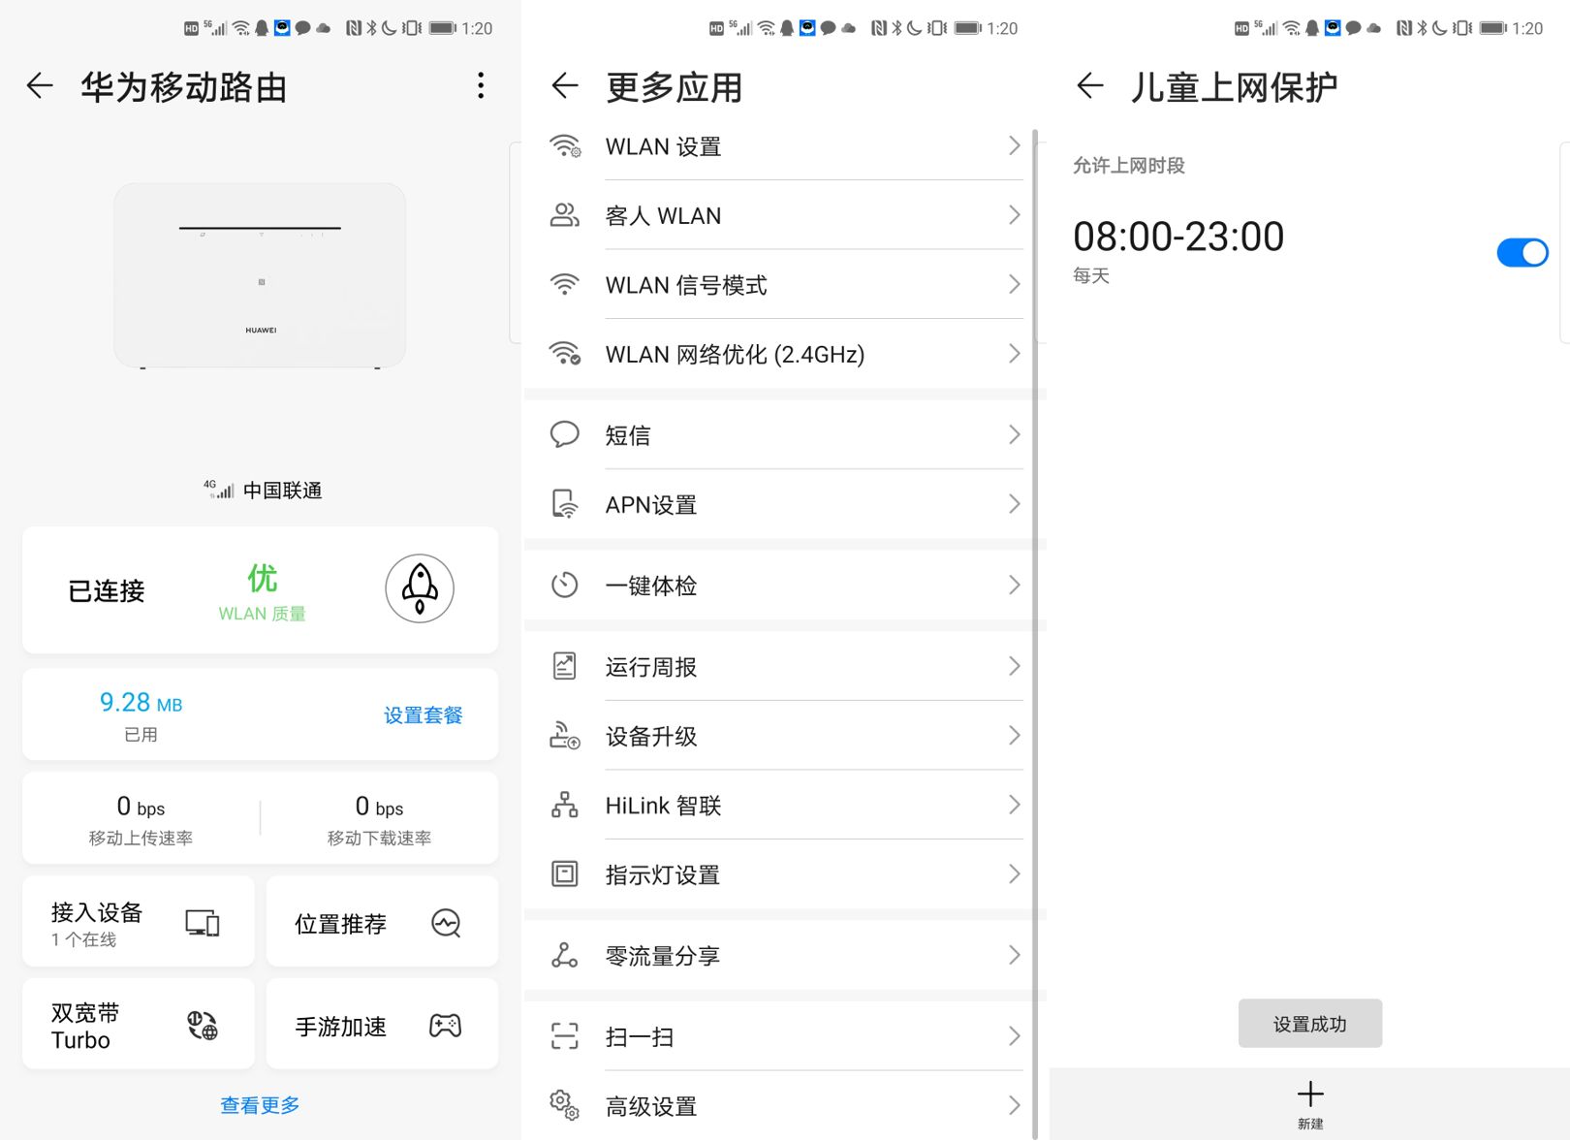Tap 接入设备 card label
This screenshot has width=1570, height=1142.
click(97, 912)
